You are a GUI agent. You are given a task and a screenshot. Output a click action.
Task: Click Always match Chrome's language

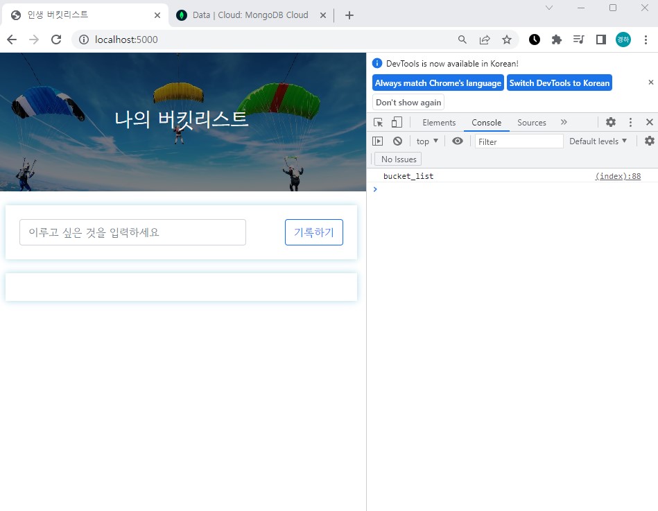click(x=438, y=83)
